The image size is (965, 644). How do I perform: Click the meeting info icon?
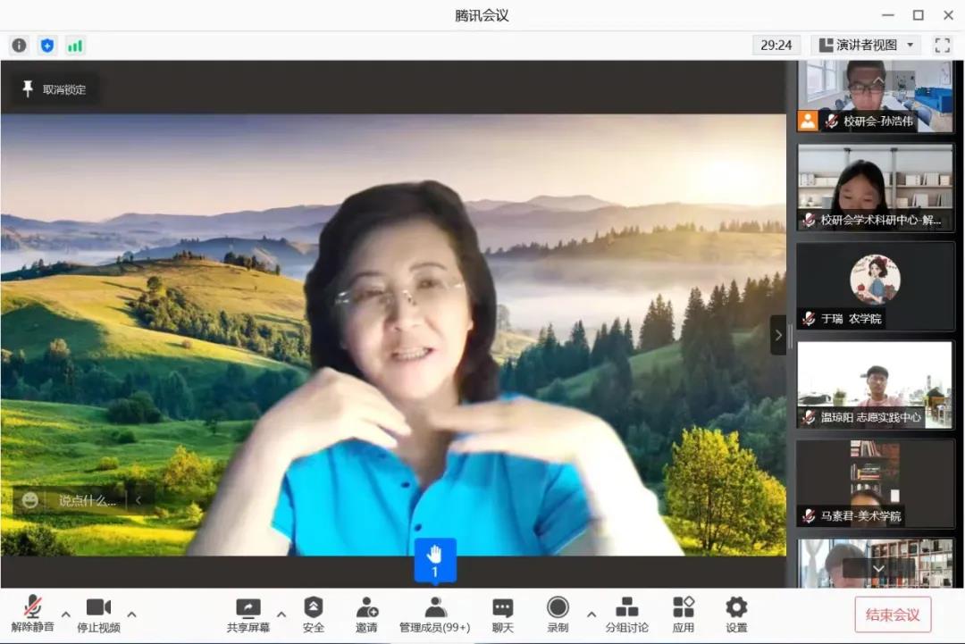coord(19,46)
